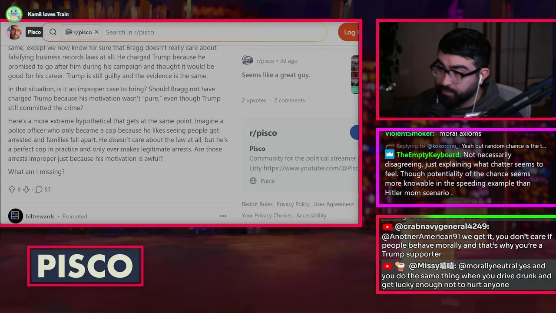This screenshot has width=556, height=313.
Task: Open Your Privacy Choices
Action: point(267,216)
